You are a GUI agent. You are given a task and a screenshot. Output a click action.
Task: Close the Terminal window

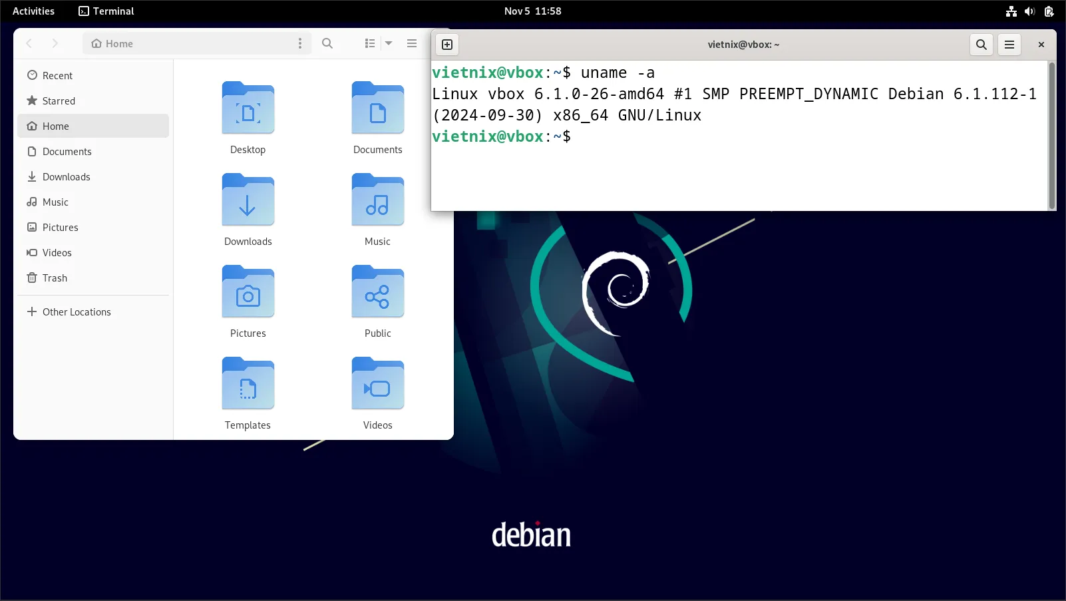(x=1041, y=45)
